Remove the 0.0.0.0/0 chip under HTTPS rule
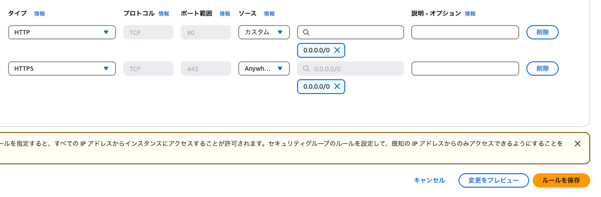Viewport: 601px width, 197px height. [x=337, y=86]
